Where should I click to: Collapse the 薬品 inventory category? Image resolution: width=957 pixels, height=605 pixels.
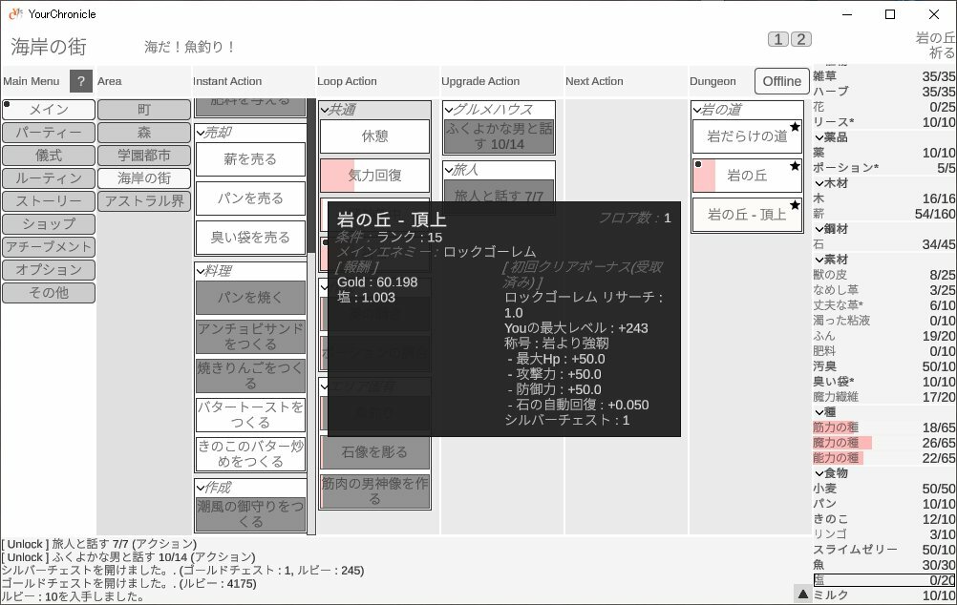click(819, 137)
